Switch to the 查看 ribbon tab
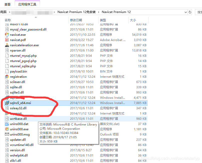 click(x=7, y=4)
